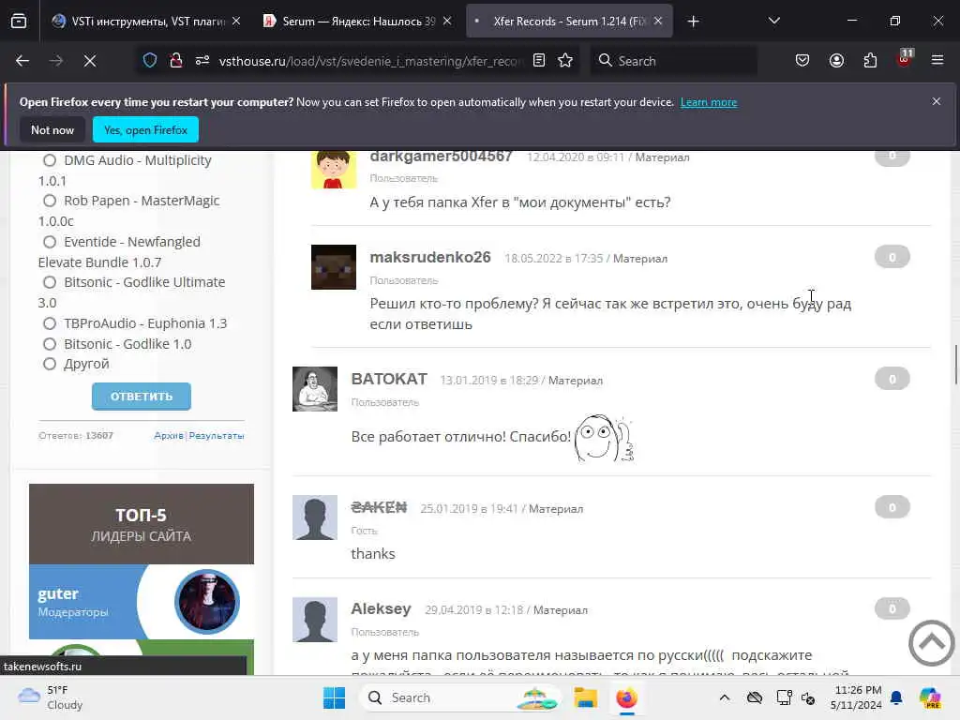
Task: Open the Firefox hamburger menu
Action: tap(937, 61)
